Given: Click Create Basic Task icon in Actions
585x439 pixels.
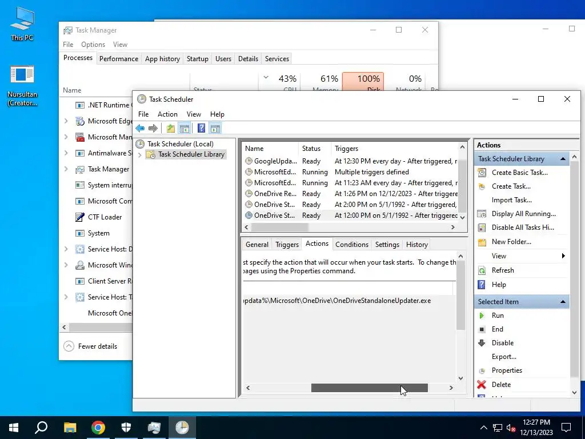Looking at the screenshot, I should pos(482,173).
